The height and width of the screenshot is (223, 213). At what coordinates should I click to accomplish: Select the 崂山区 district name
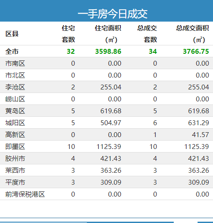coord(15,99)
